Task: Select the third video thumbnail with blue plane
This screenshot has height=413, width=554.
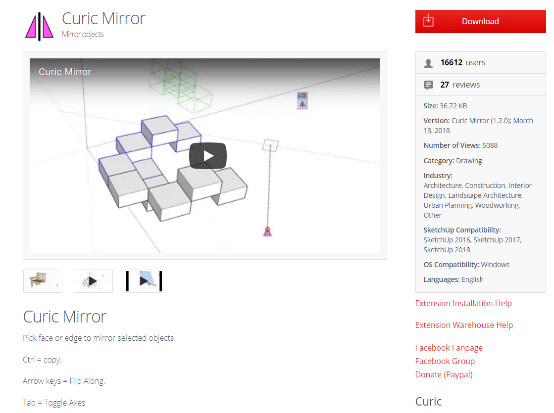Action: (144, 281)
